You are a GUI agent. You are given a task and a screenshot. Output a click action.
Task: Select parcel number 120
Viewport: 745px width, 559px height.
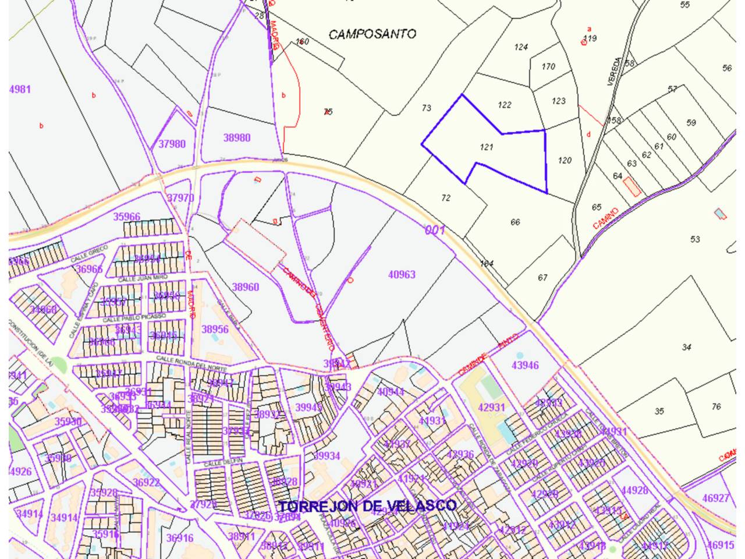point(565,160)
